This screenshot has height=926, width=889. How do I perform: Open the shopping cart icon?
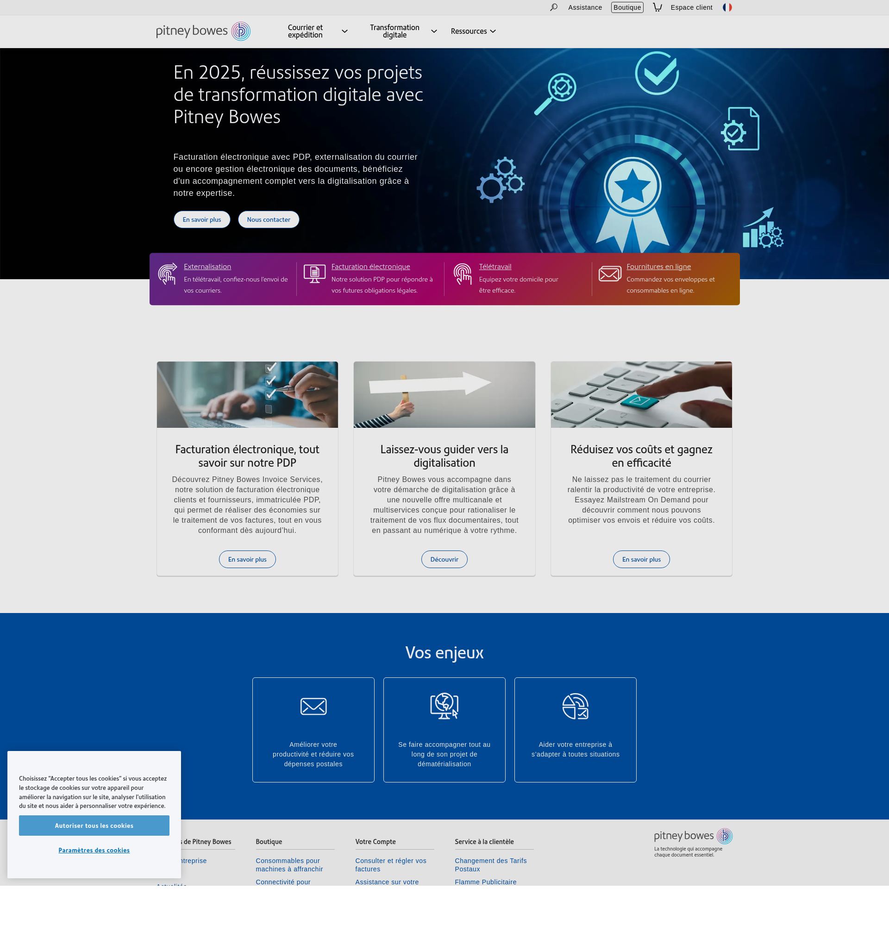pos(657,7)
